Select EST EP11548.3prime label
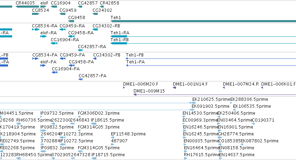Image resolution: width=296 pixels, height=160 pixels. coord(128,134)
